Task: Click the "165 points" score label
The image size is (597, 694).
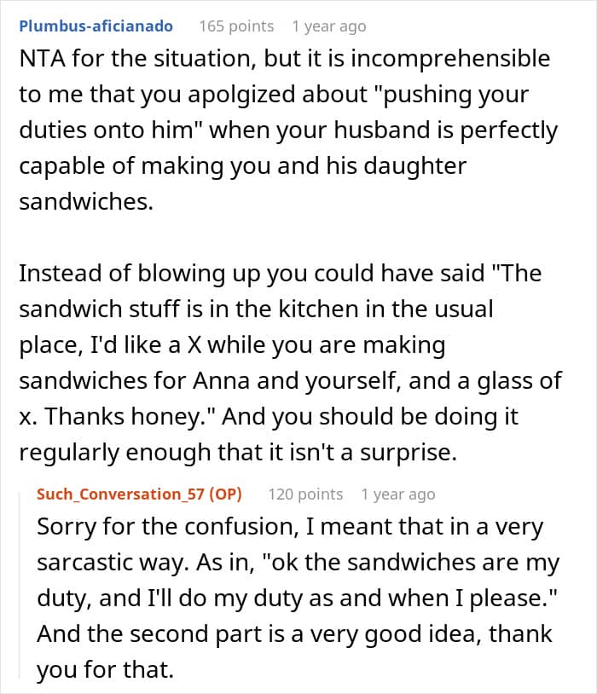Action: click(236, 26)
